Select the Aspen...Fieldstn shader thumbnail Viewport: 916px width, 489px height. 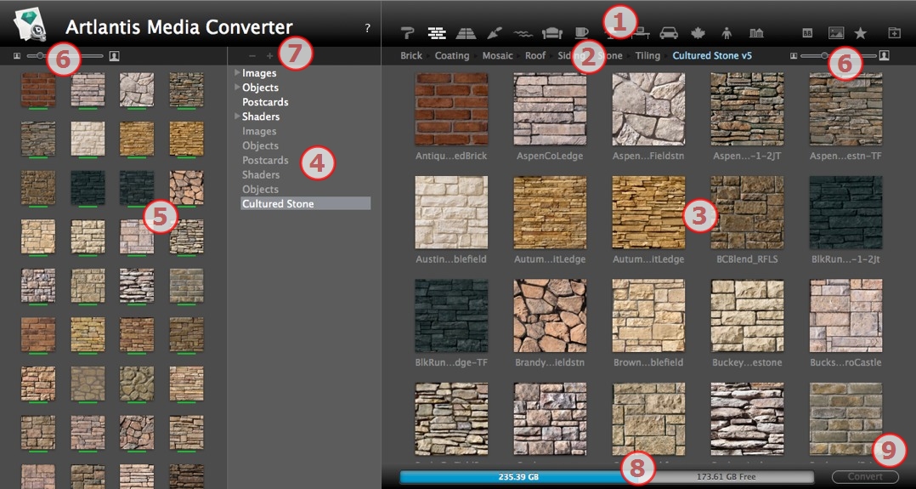[648, 109]
